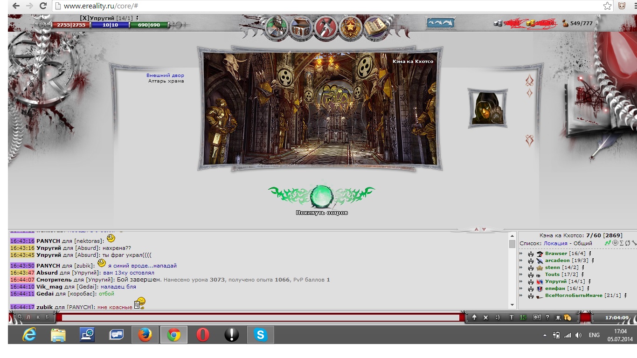This screenshot has width=637, height=358.
Task: Click private message arrows next to Brawser
Action: pyautogui.click(x=521, y=254)
